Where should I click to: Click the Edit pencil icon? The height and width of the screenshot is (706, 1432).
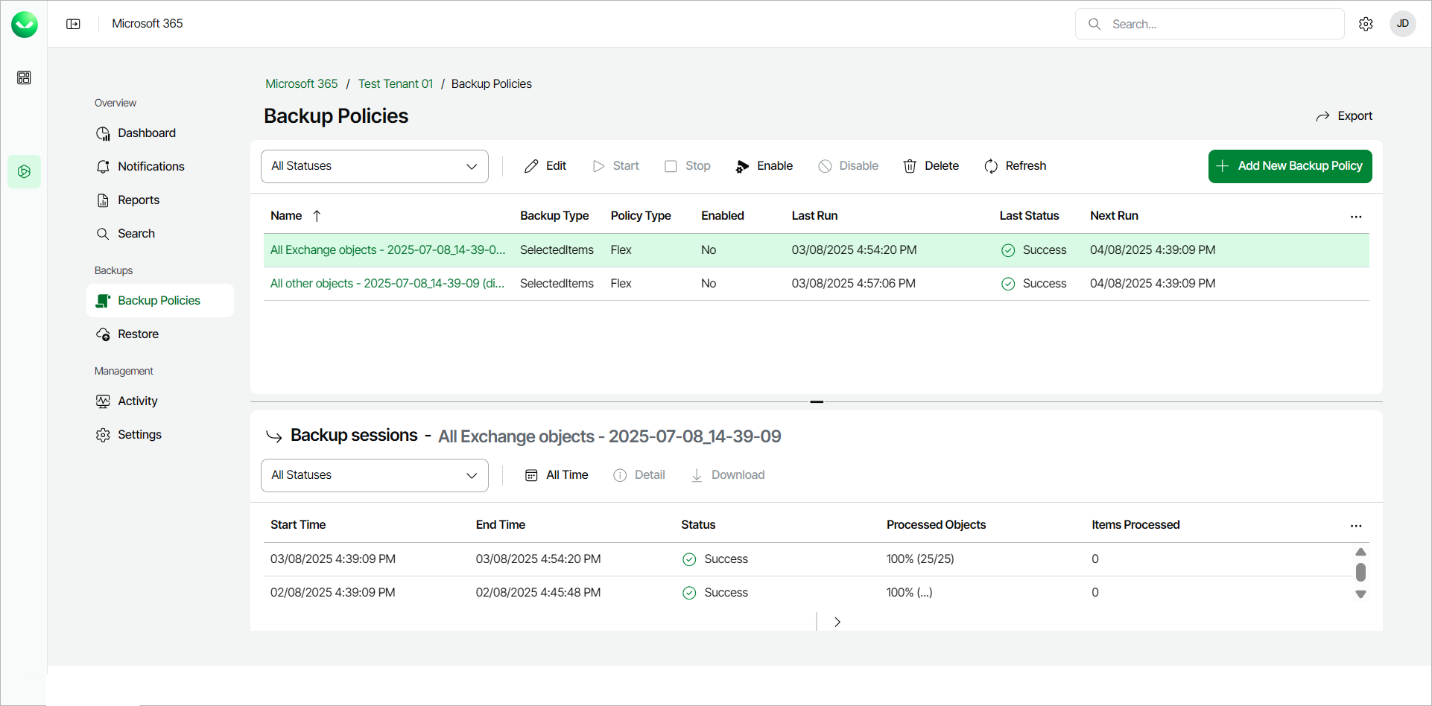531,166
